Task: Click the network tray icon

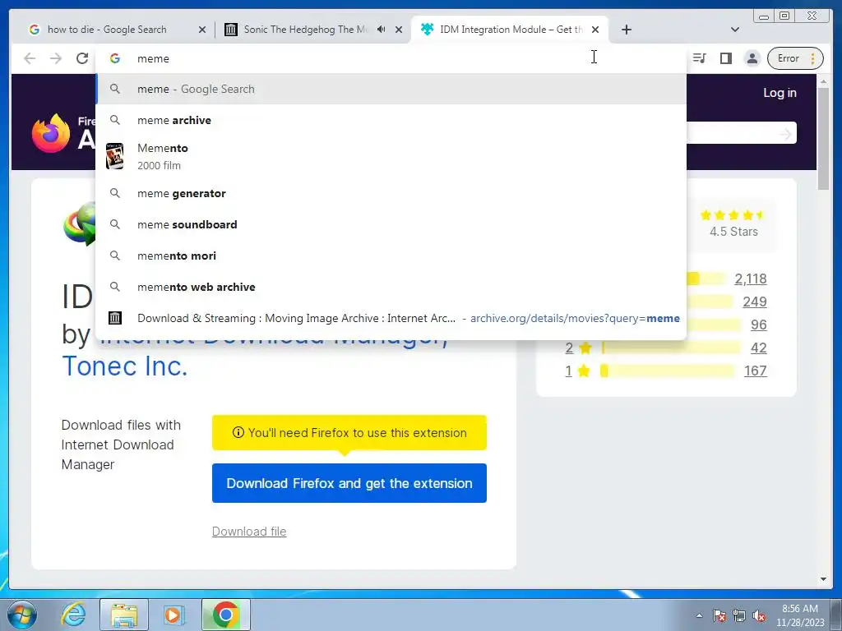Action: [x=739, y=615]
